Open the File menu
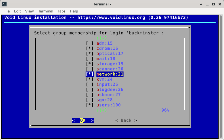Screen dimensions: 224x140 7,11
